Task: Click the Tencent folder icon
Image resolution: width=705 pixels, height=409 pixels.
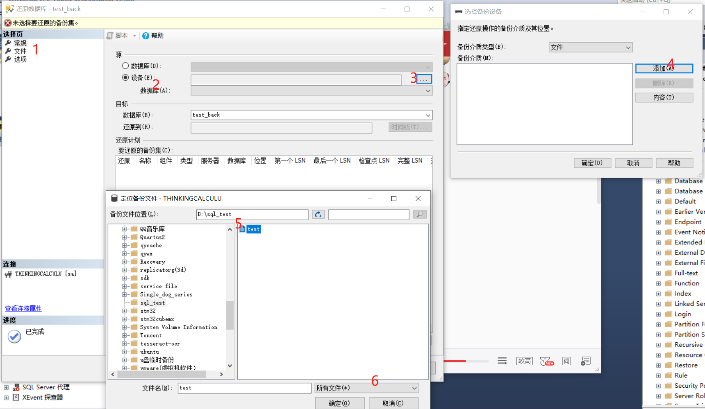Action: point(134,336)
